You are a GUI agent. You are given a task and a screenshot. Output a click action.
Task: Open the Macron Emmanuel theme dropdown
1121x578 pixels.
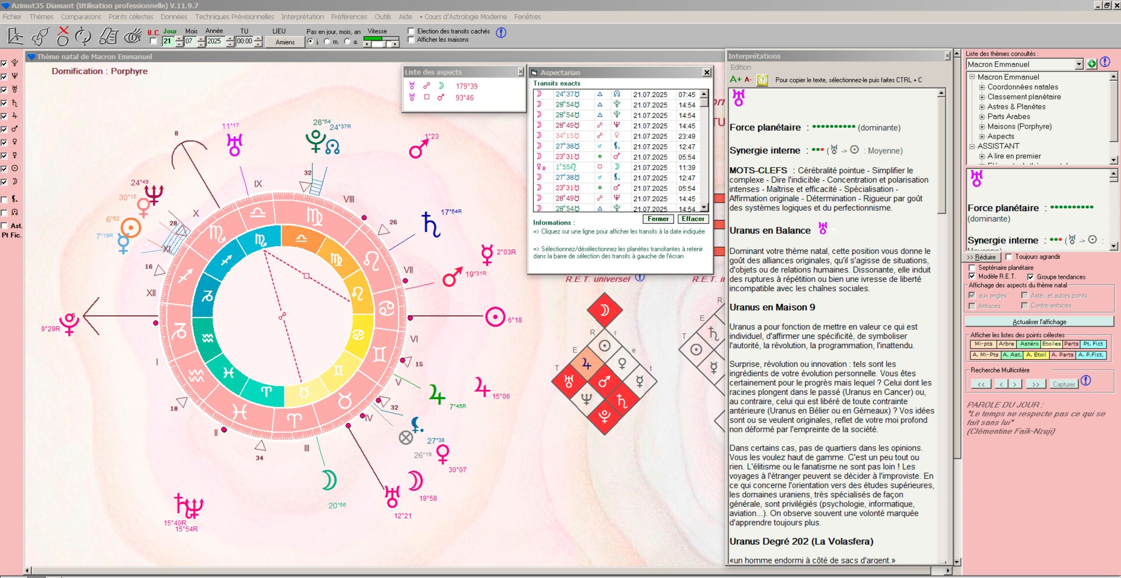(x=1079, y=64)
